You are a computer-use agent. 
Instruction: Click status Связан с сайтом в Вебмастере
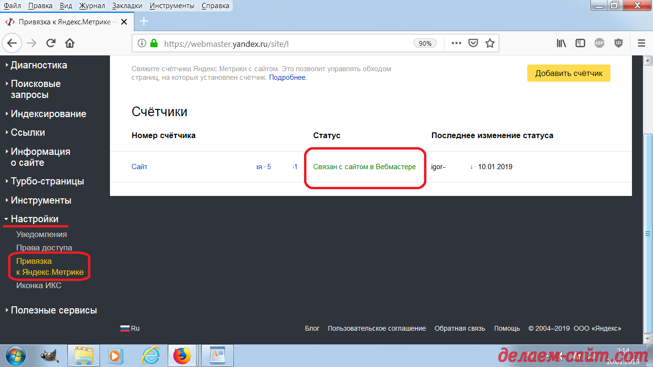(x=364, y=167)
